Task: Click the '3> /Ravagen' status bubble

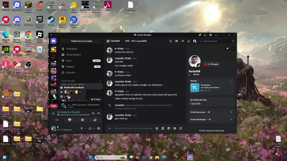Action: coord(211,64)
